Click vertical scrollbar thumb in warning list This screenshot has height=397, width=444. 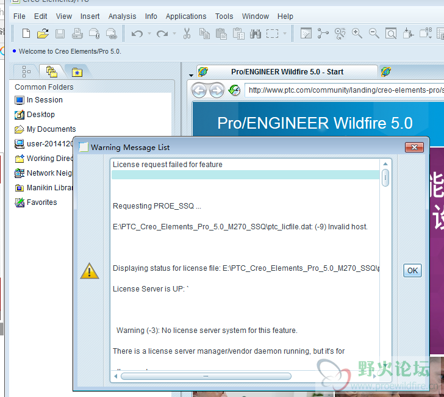[385, 177]
